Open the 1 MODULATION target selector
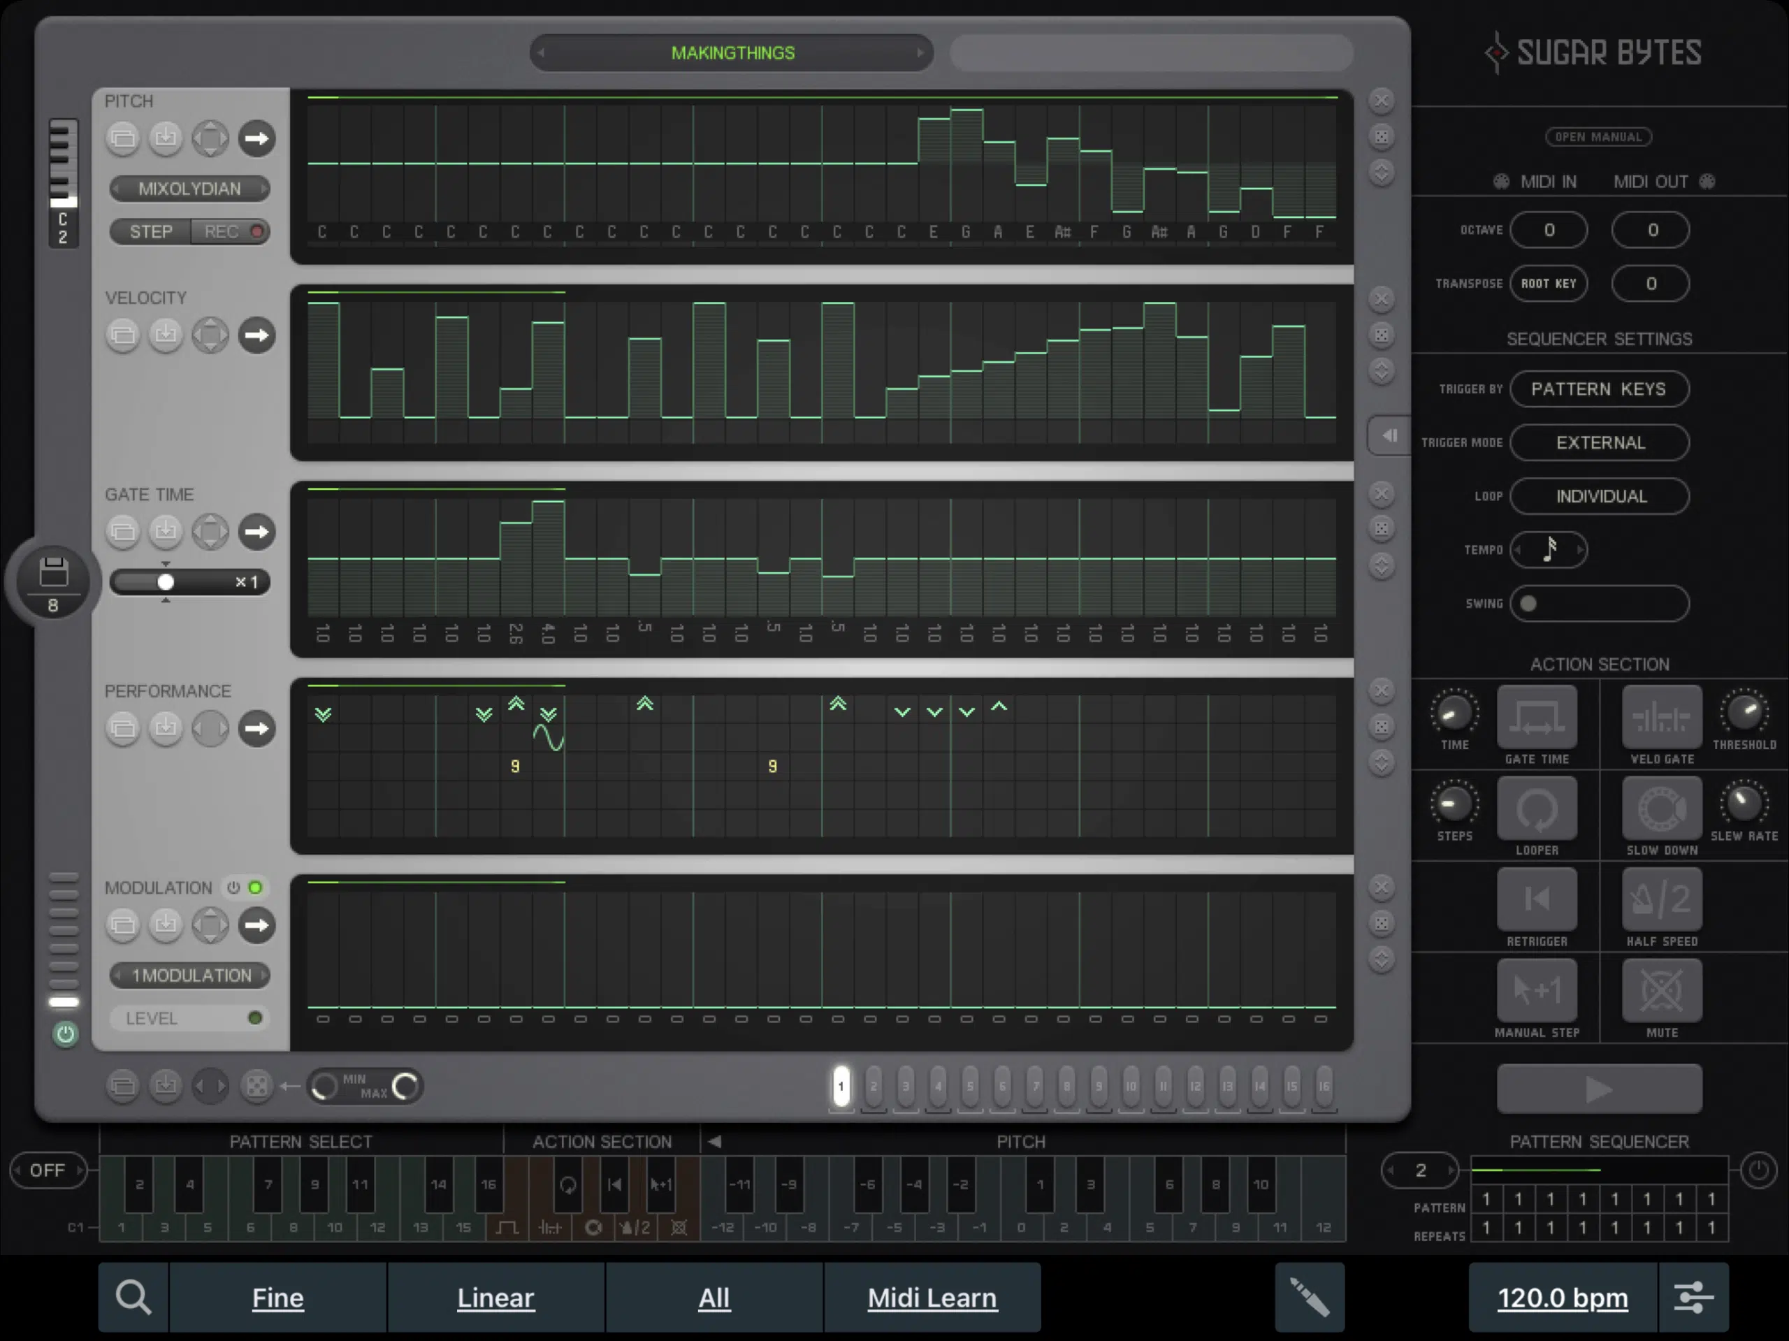 pos(190,976)
